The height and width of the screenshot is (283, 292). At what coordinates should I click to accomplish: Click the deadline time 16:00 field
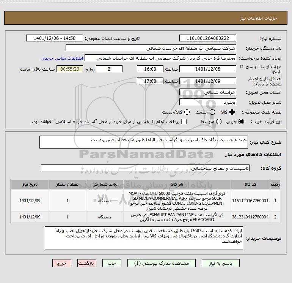click(x=150, y=69)
